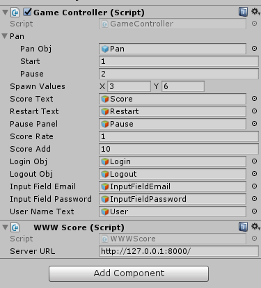Screen dimensions: 261x288
Task: Click the Score Add value field
Action: click(x=179, y=149)
